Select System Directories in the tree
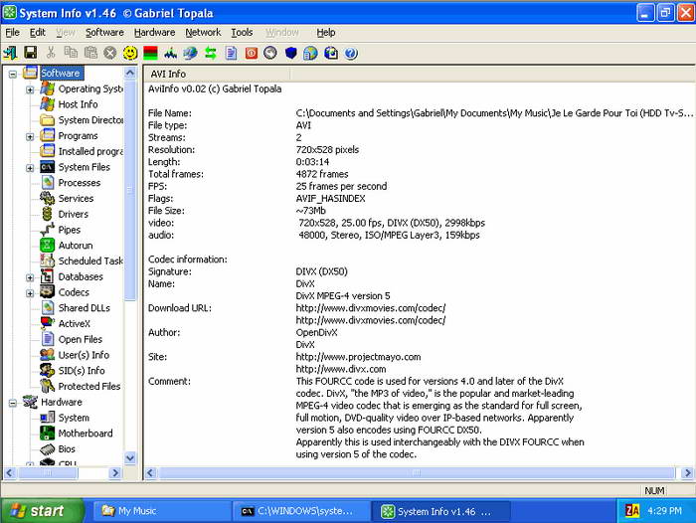This screenshot has width=696, height=523. click(x=90, y=120)
